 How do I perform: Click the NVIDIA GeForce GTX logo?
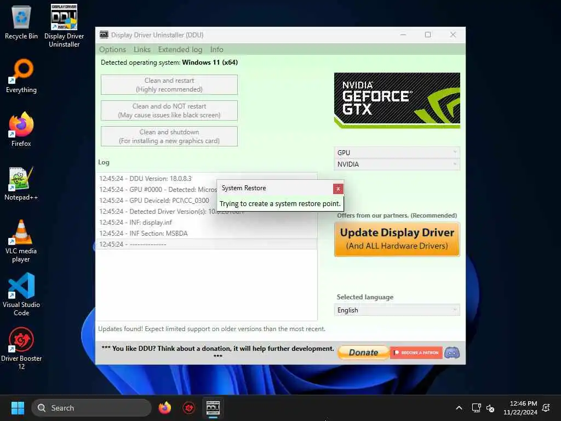pyautogui.click(x=397, y=100)
